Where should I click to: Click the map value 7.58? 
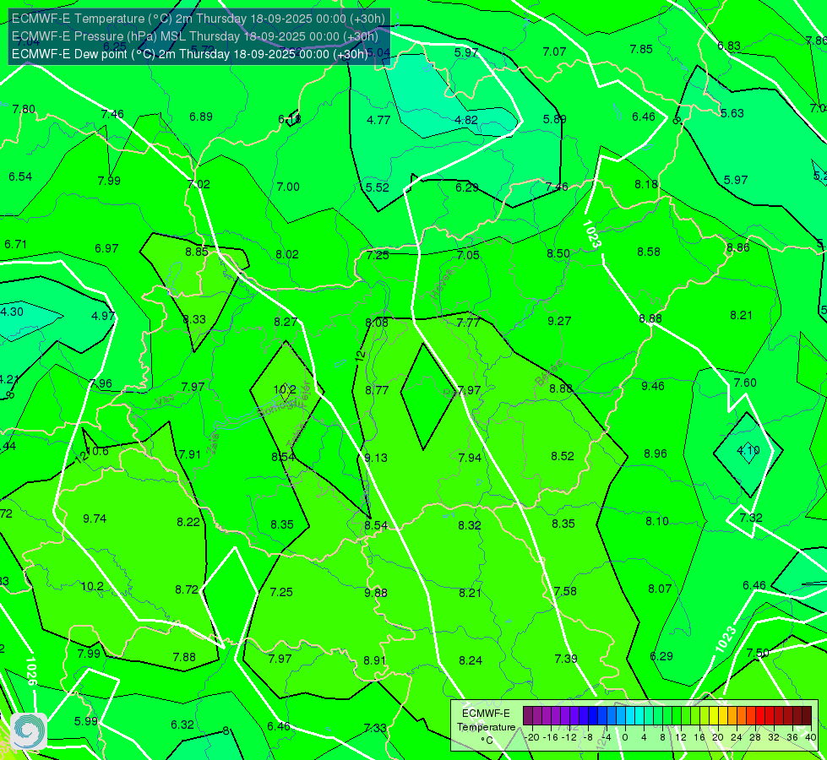(565, 592)
